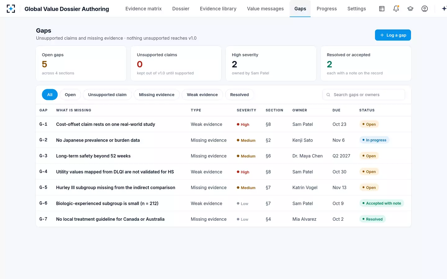Open the graduation cap learning icon
447x279 pixels.
click(x=410, y=9)
